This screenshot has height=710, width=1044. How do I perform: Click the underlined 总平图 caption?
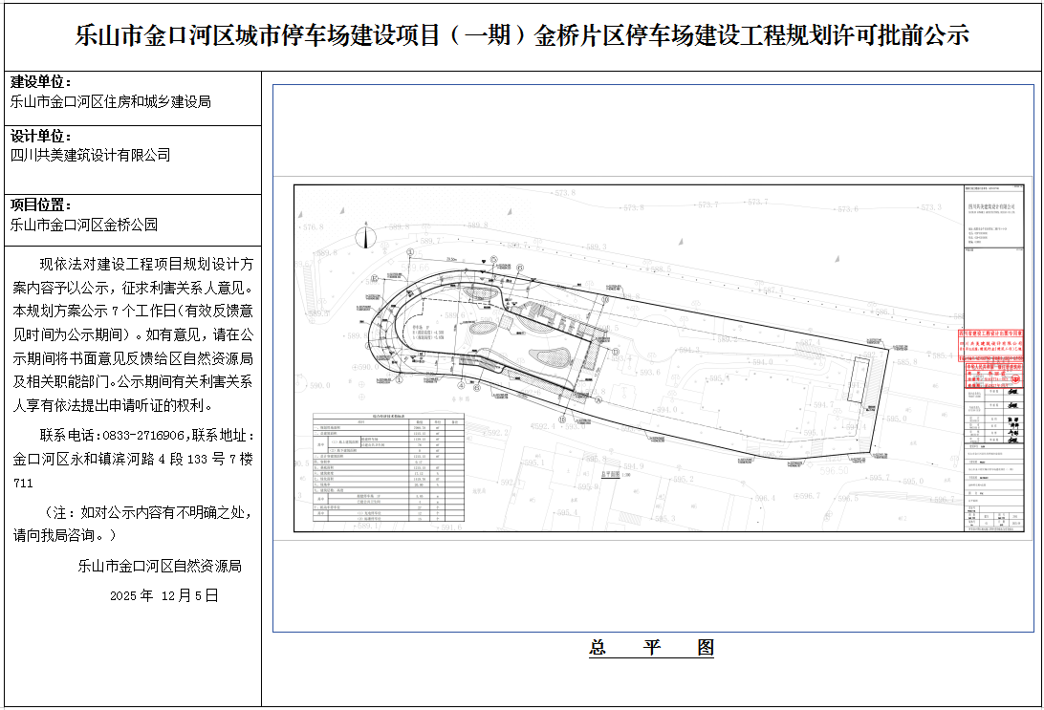click(652, 648)
